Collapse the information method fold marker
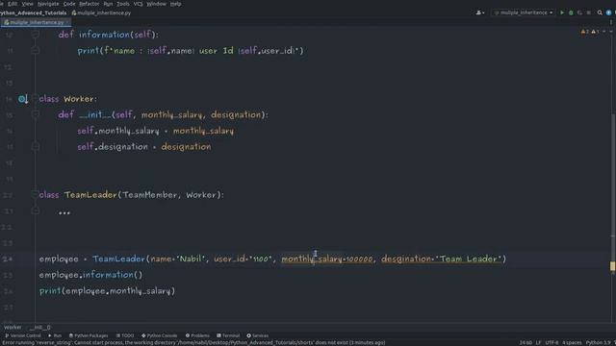This screenshot has width=616, height=346. [x=36, y=35]
